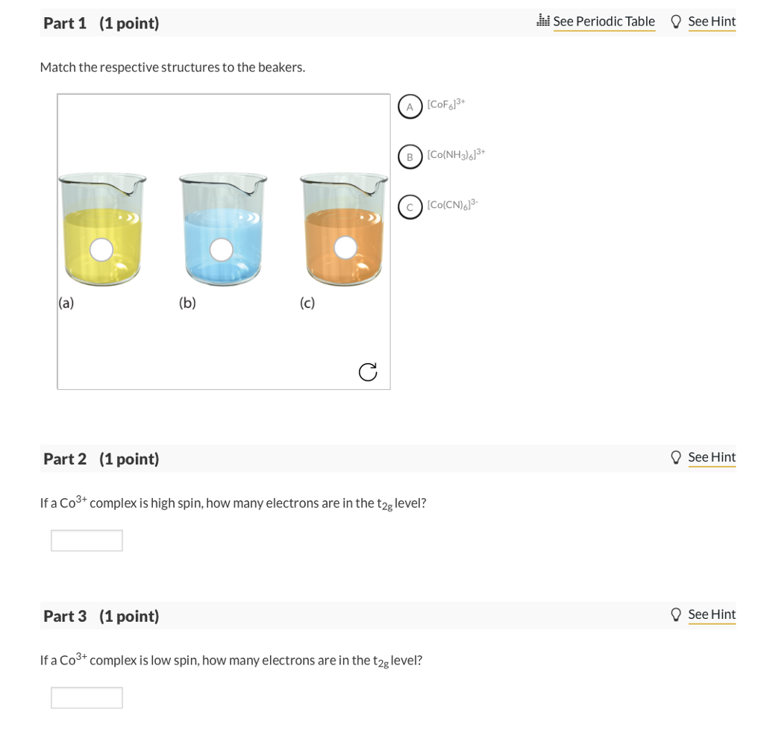Select answer circle A for [CoF6]3+
This screenshot has width=764, height=733.
click(409, 106)
